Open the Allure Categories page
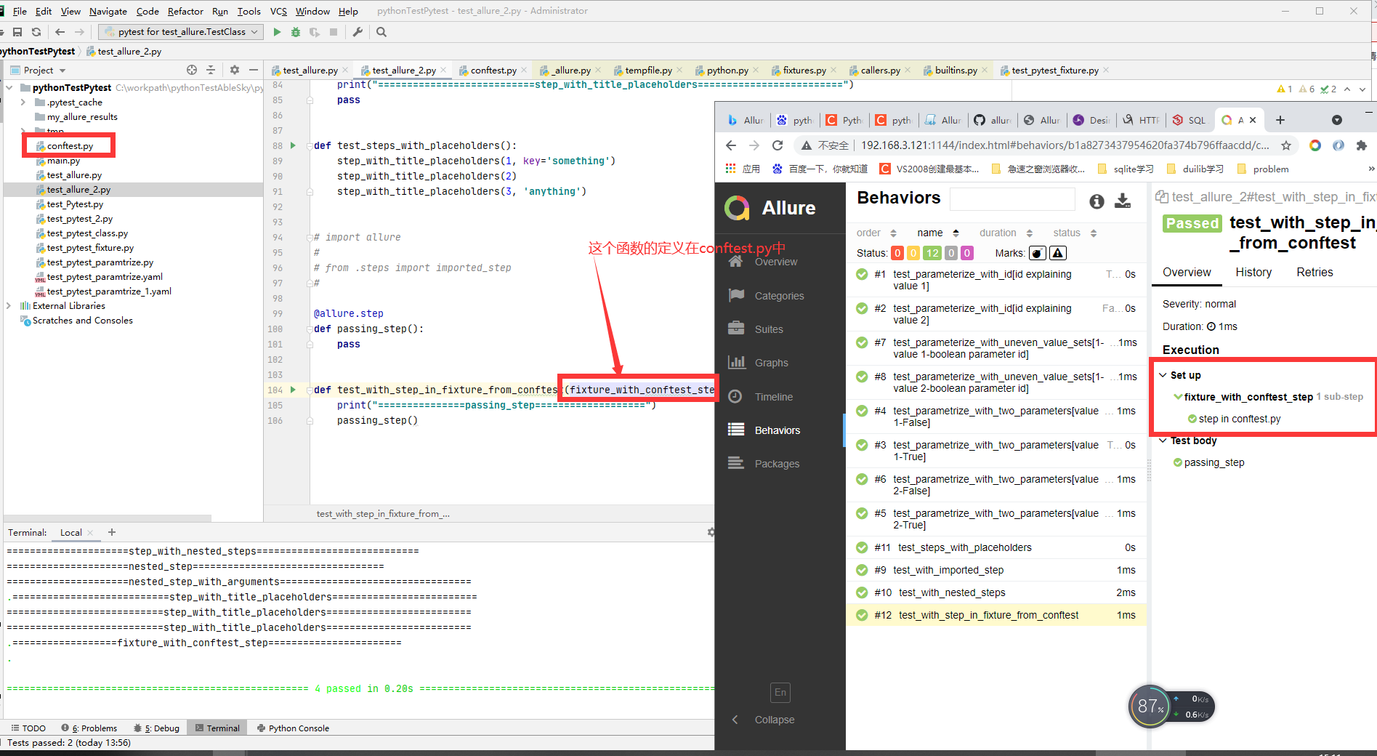Image resolution: width=1377 pixels, height=756 pixels. pyautogui.click(x=767, y=296)
